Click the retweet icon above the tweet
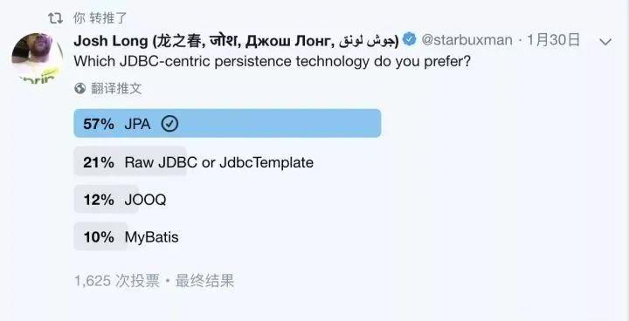Image resolution: width=629 pixels, height=321 pixels. pyautogui.click(x=55, y=18)
